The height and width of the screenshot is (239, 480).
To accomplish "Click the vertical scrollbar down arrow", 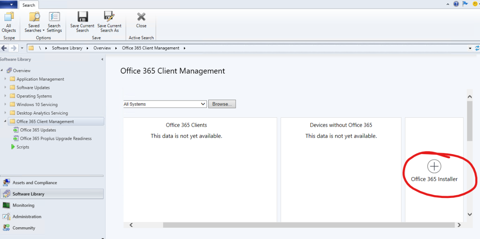I will tap(470, 214).
